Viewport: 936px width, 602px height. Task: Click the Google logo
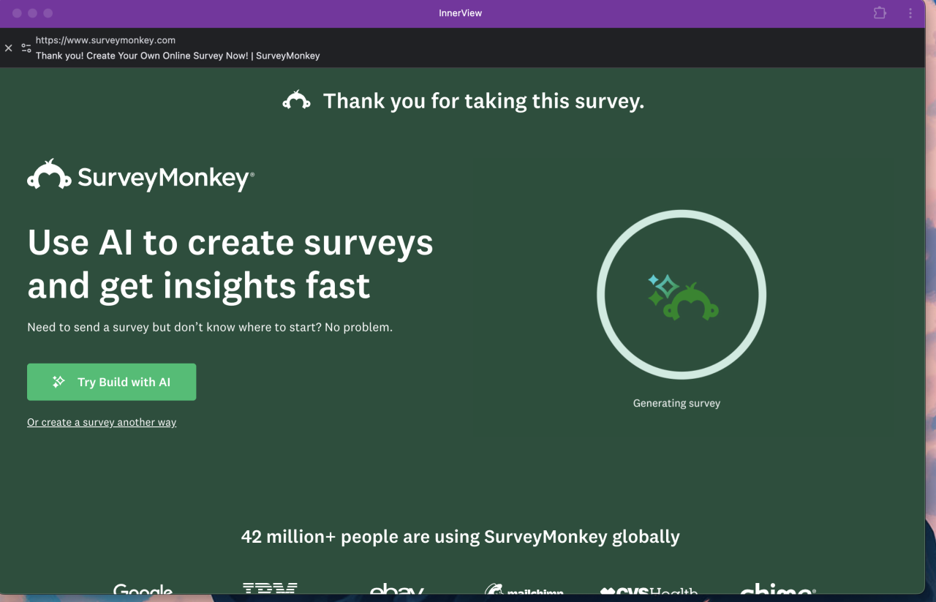tap(143, 590)
